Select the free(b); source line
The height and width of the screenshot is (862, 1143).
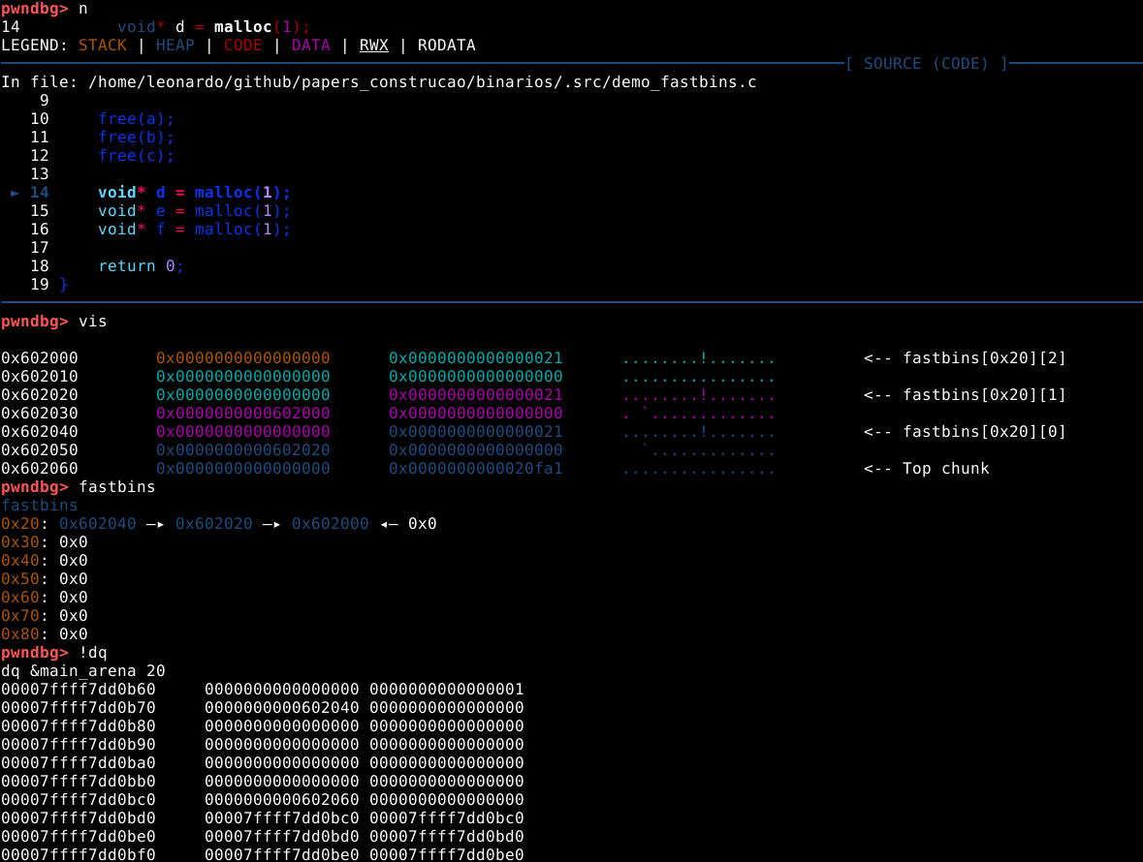point(136,138)
